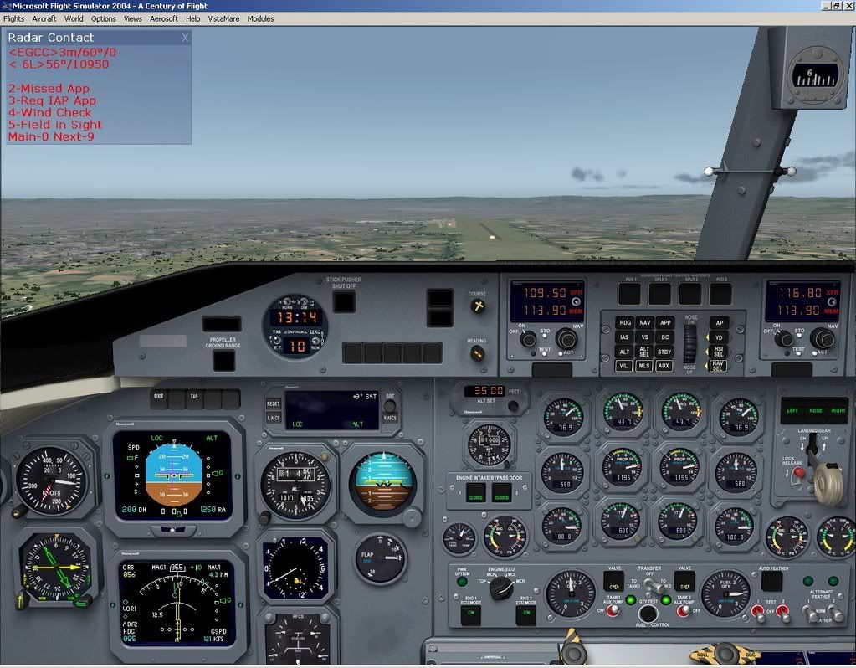Click the airspeed indicator gauge
Image resolution: width=856 pixels, height=668 pixels.
pyautogui.click(x=51, y=481)
